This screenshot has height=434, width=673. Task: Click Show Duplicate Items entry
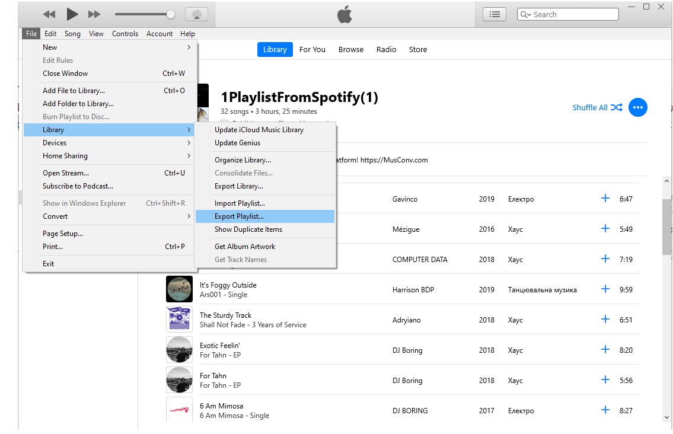[265, 229]
